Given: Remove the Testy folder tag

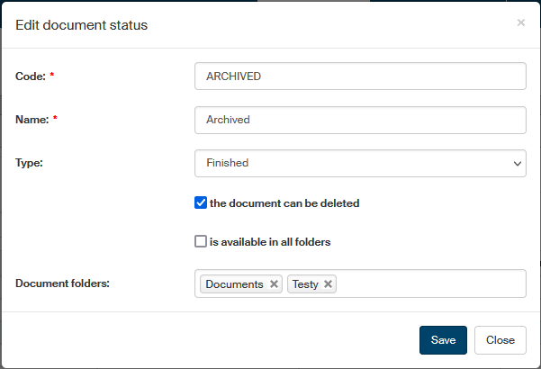Looking at the screenshot, I should (x=329, y=284).
